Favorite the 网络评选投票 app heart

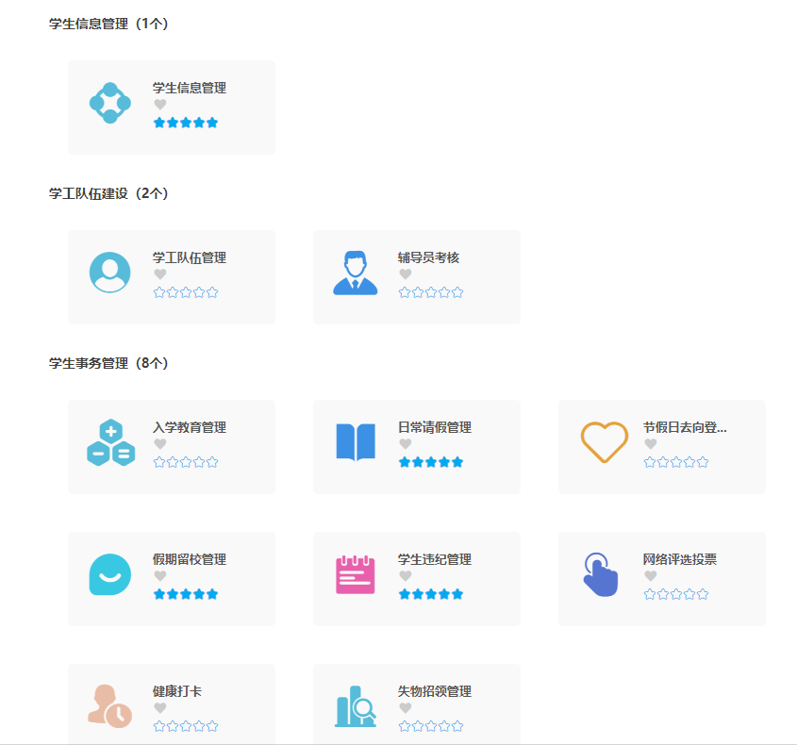click(x=651, y=577)
